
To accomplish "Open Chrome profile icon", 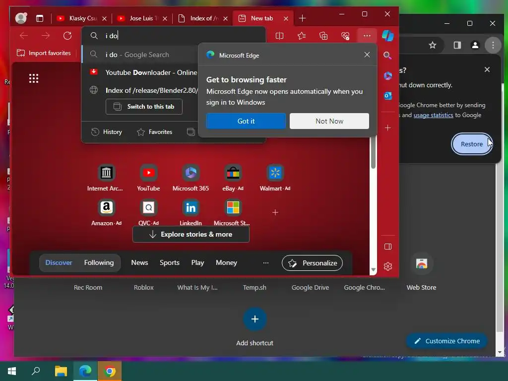I will [475, 45].
